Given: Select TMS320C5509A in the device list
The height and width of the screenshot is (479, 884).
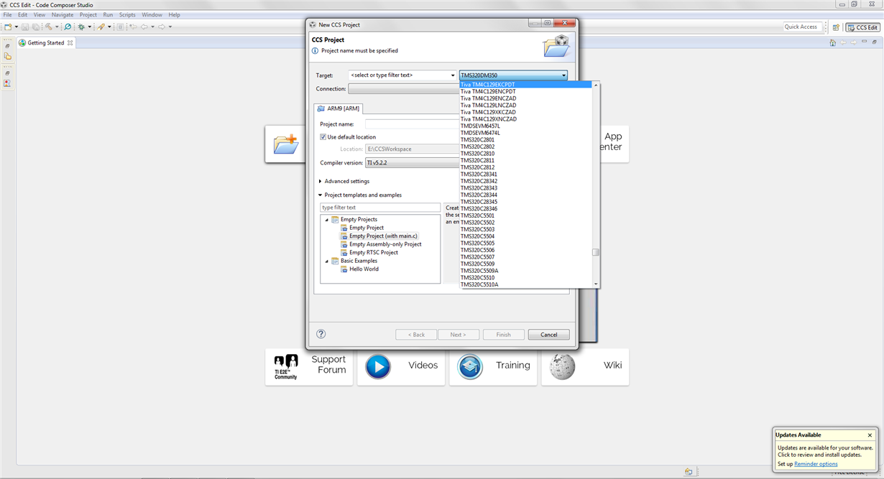Looking at the screenshot, I should click(525, 271).
